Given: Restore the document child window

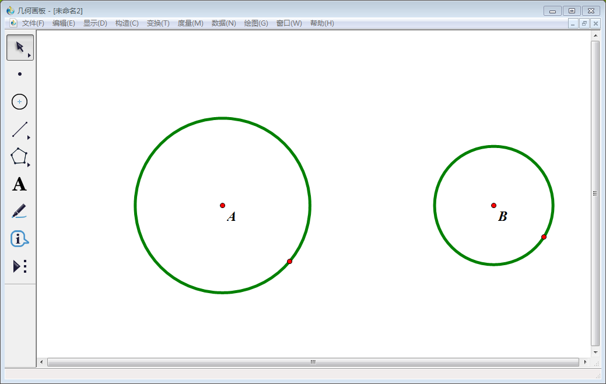Looking at the screenshot, I should point(584,23).
